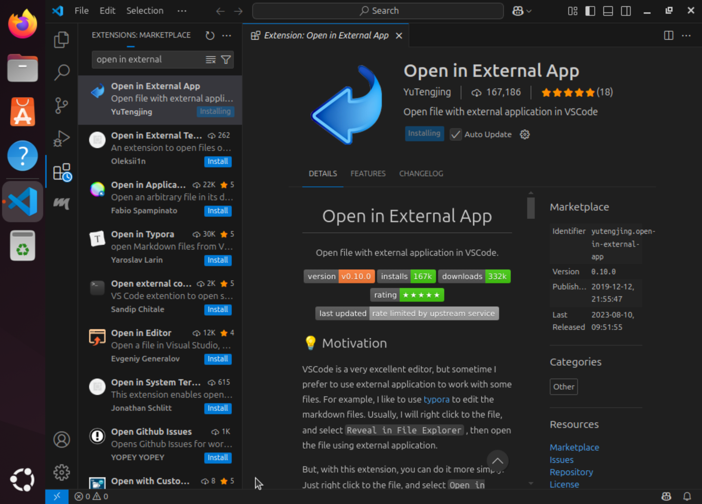Select Open in External App list item
This screenshot has width=702, height=504.
tap(160, 99)
